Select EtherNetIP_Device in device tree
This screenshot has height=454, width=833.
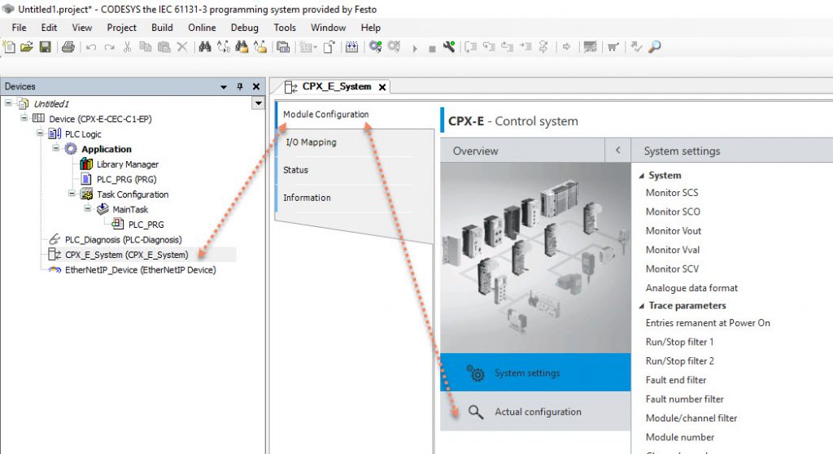point(140,270)
